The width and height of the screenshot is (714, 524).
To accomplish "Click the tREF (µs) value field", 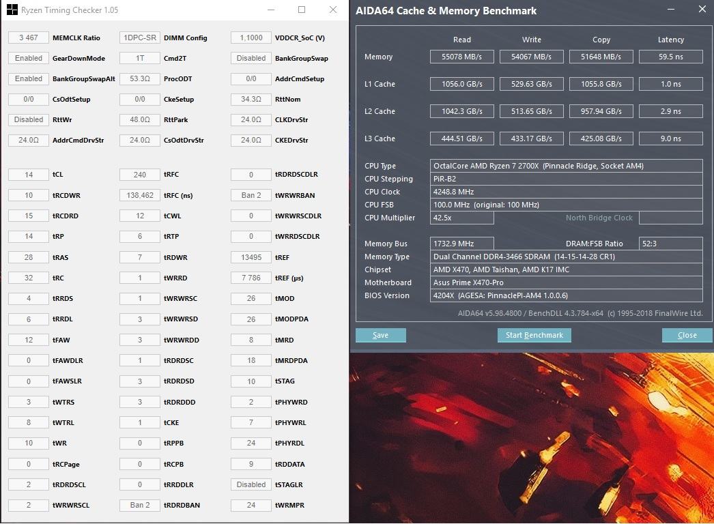I will click(251, 278).
